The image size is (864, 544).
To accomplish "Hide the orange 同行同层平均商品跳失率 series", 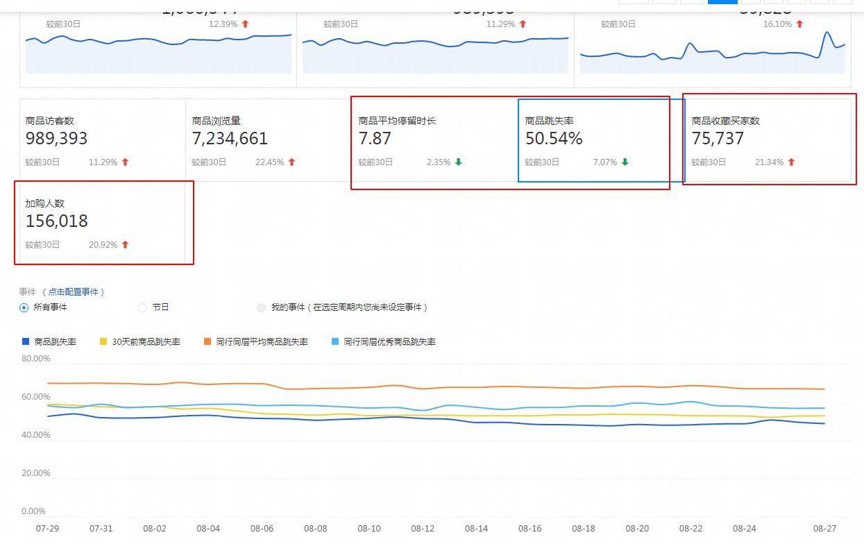I will pyautogui.click(x=255, y=342).
